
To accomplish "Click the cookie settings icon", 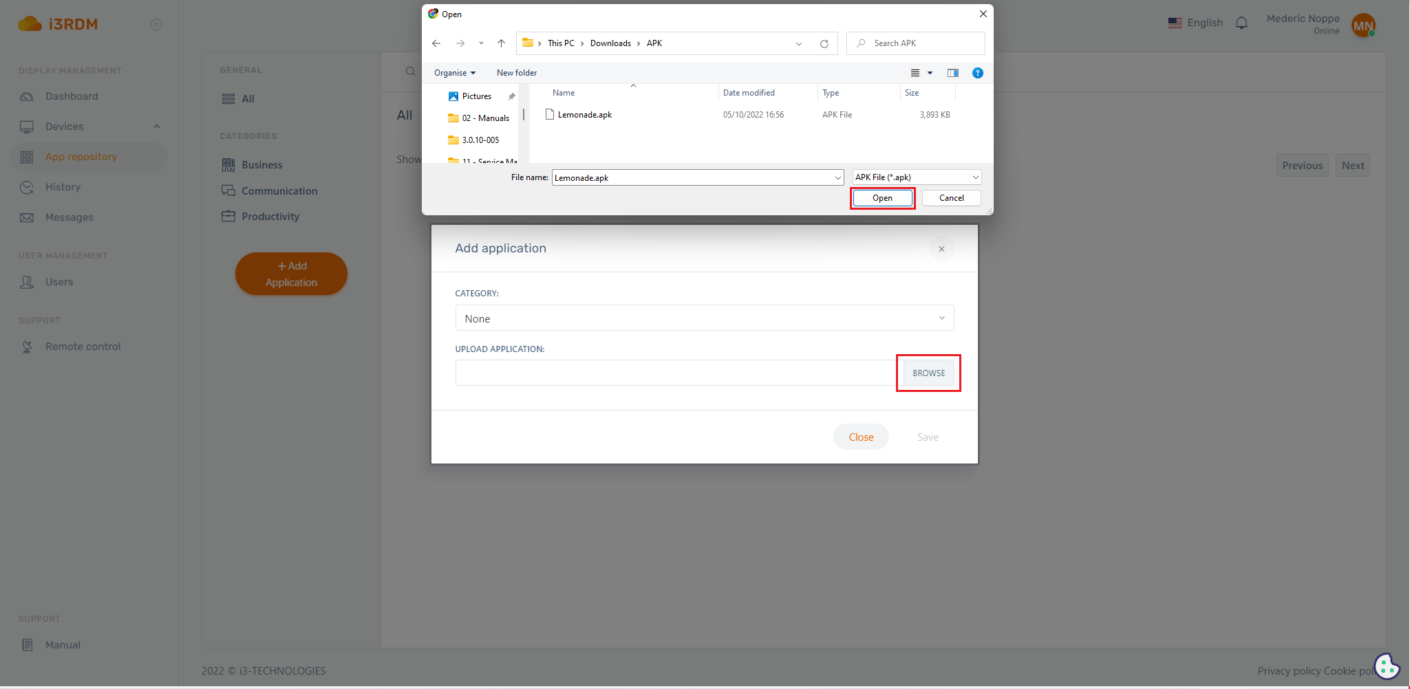I will [x=1386, y=666].
